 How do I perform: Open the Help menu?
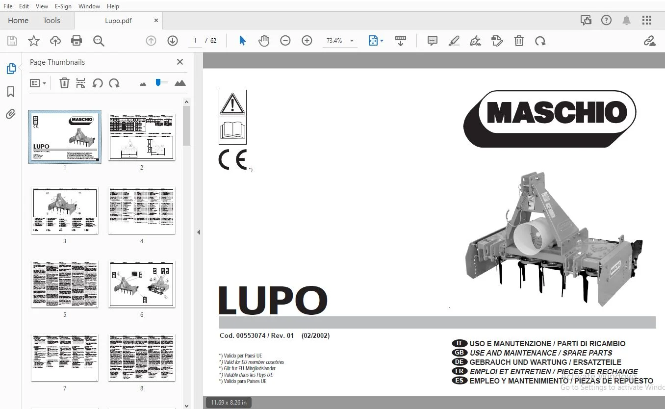pos(113,6)
